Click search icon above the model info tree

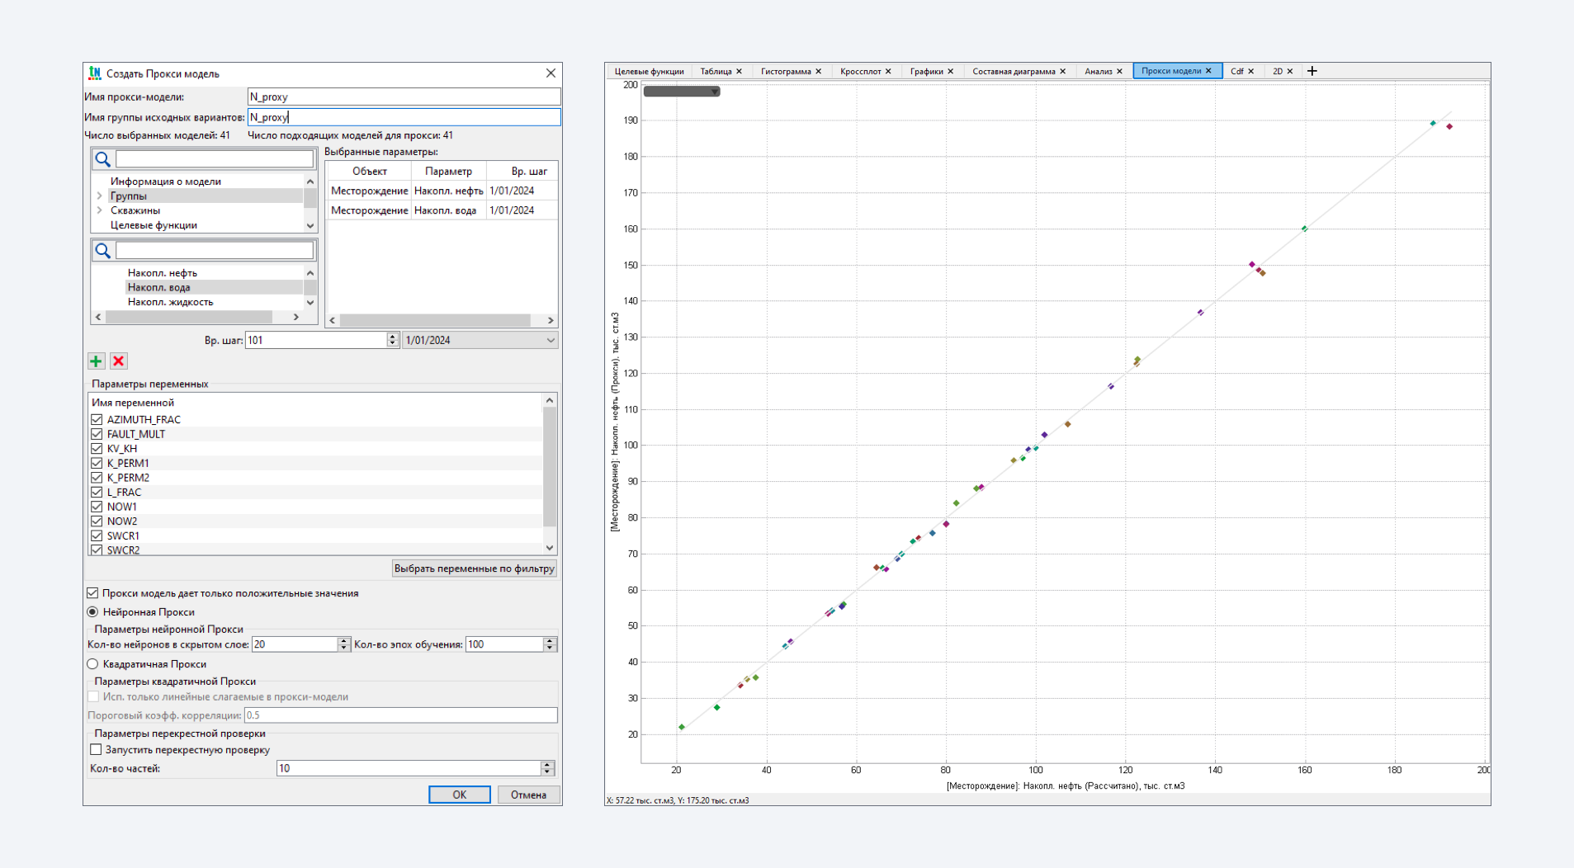pyautogui.click(x=103, y=159)
